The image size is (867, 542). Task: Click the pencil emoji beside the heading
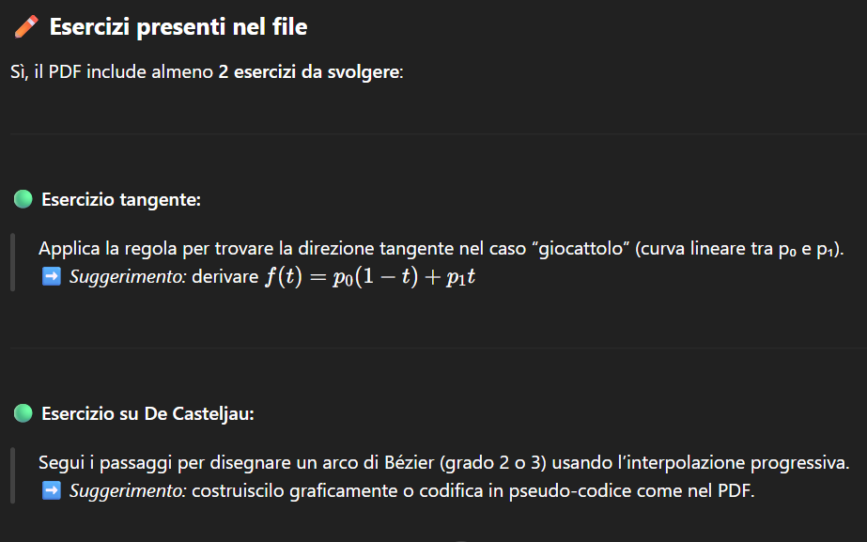click(x=26, y=27)
